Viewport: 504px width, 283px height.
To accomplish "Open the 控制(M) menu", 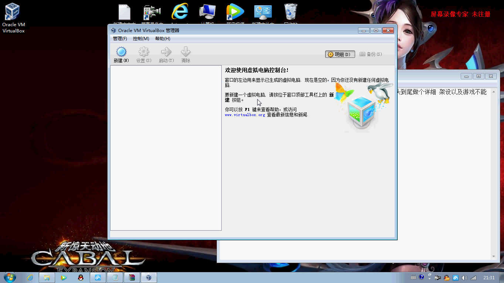I will coord(141,39).
